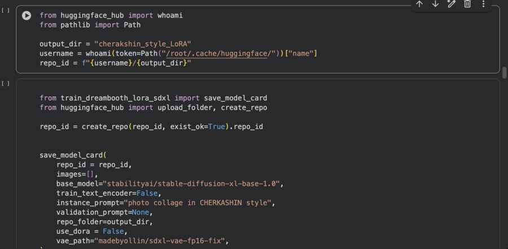The image size is (508, 249).
Task: Click the validation_prompt=None argument
Action: (104, 213)
